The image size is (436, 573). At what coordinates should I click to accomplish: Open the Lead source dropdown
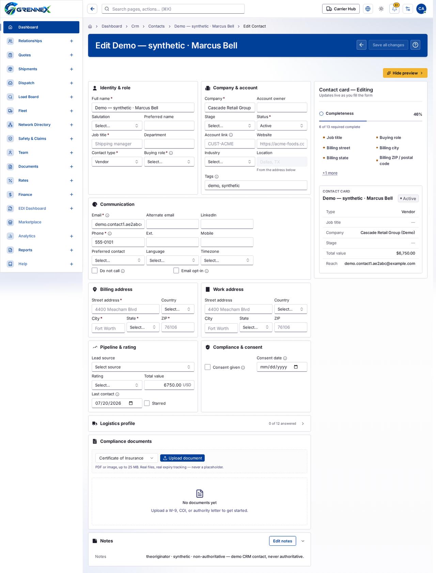pos(143,367)
